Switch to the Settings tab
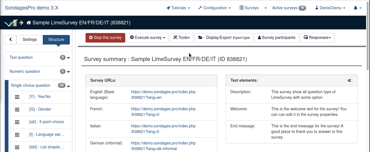 30,40
